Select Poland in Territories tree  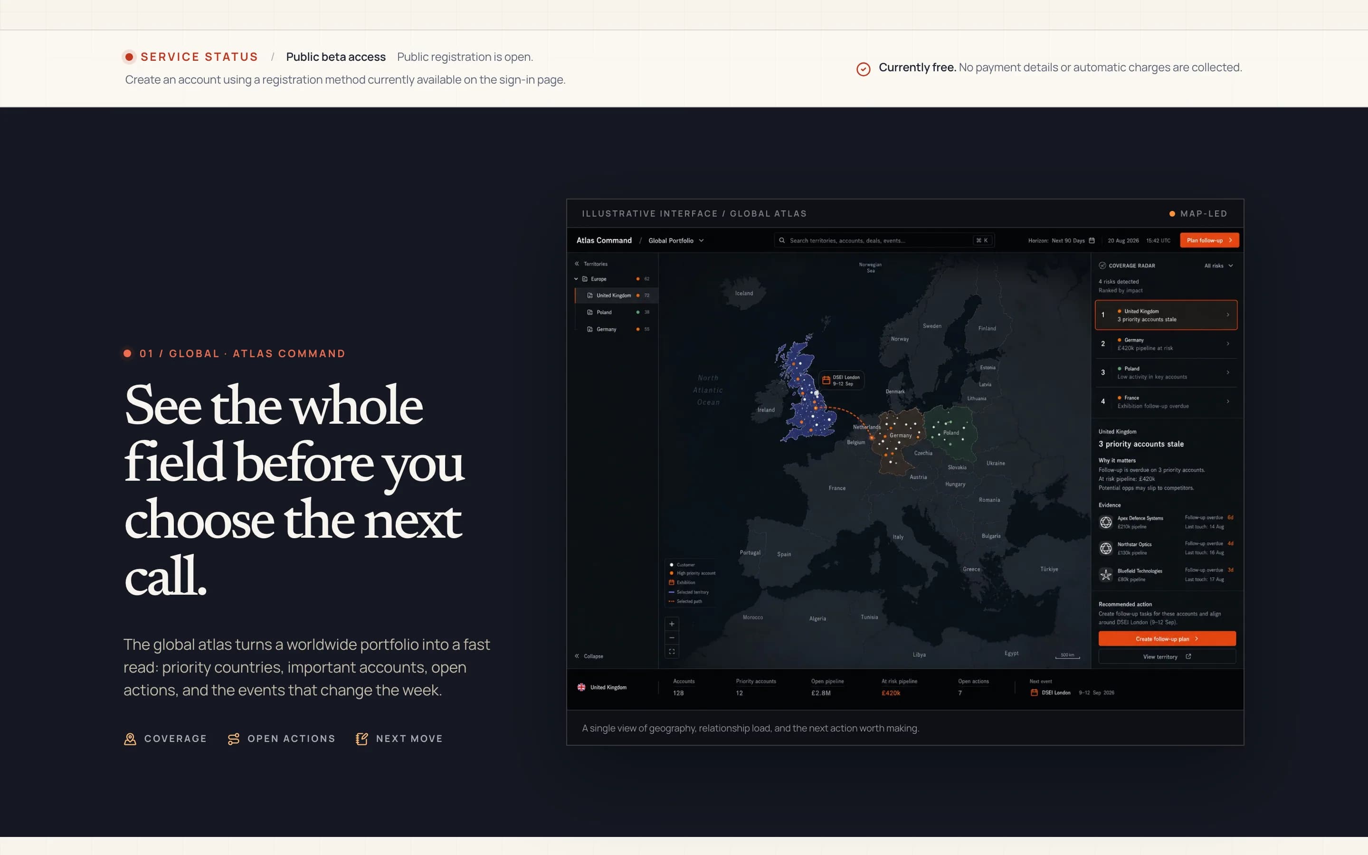[617, 312]
